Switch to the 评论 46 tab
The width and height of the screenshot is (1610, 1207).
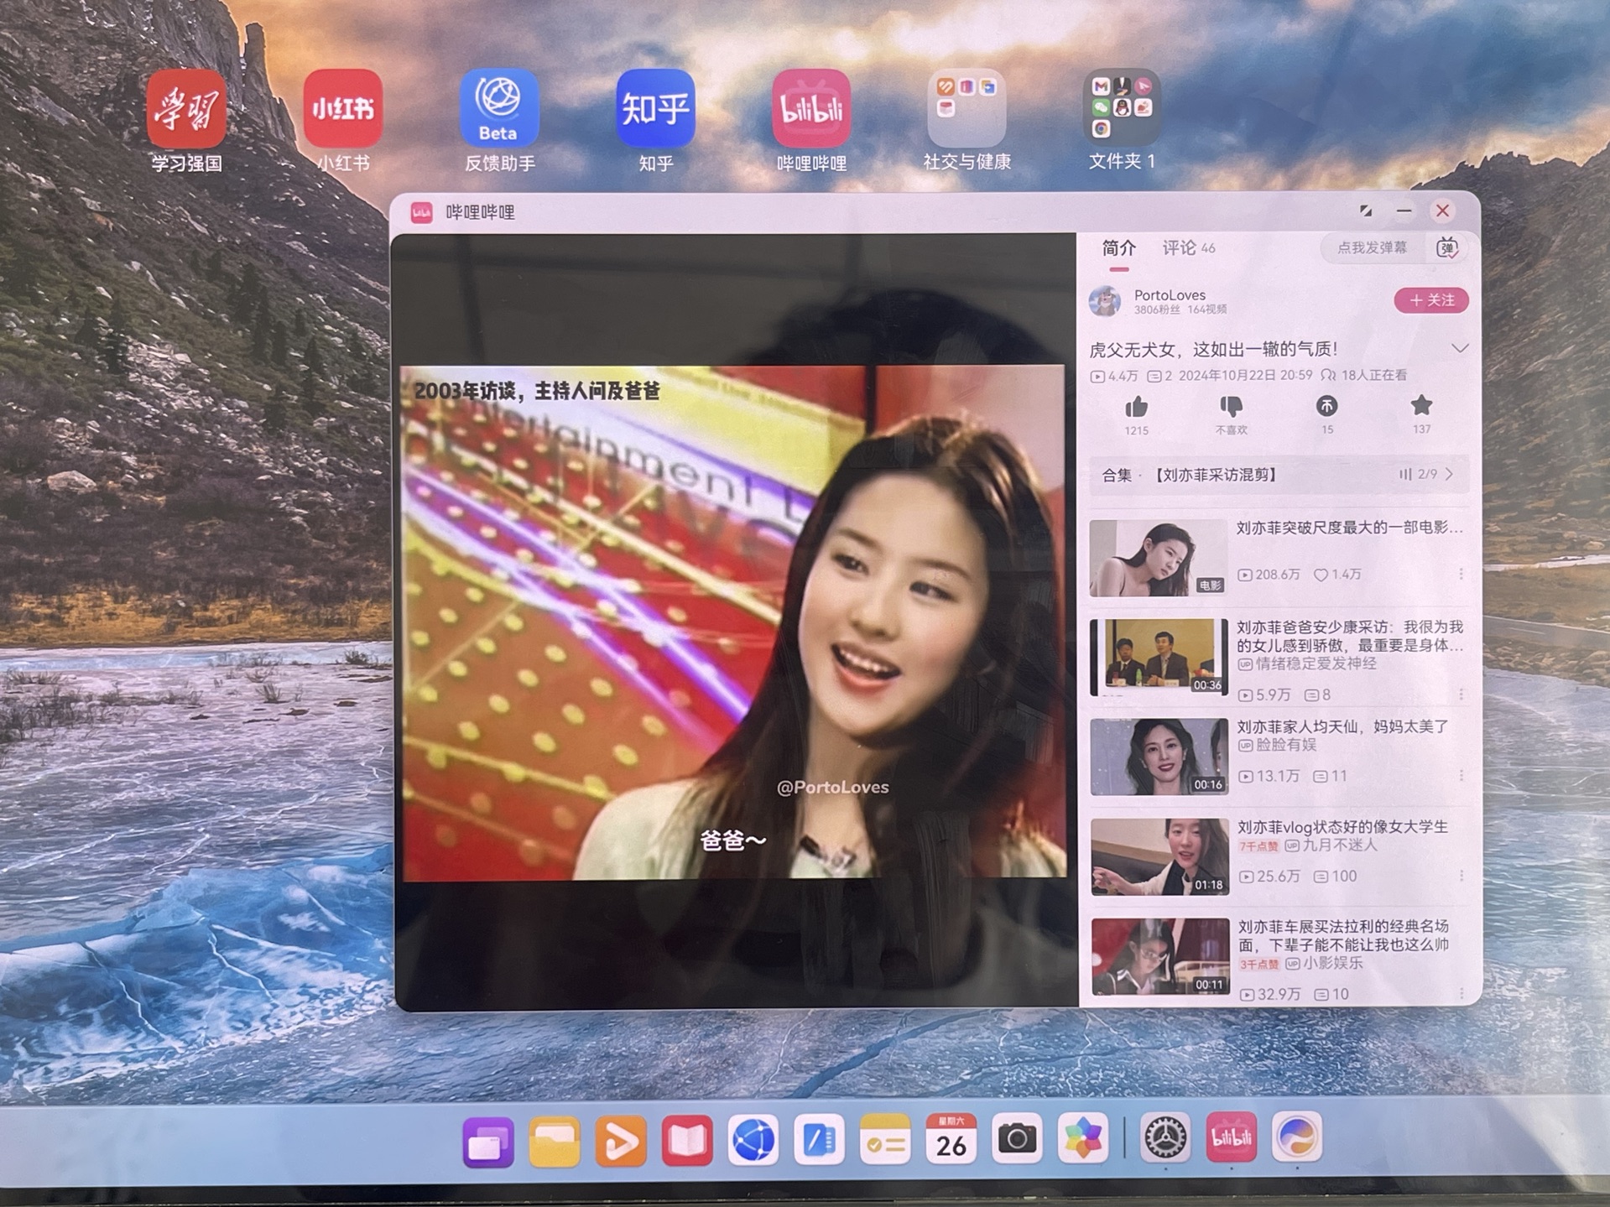tap(1188, 247)
